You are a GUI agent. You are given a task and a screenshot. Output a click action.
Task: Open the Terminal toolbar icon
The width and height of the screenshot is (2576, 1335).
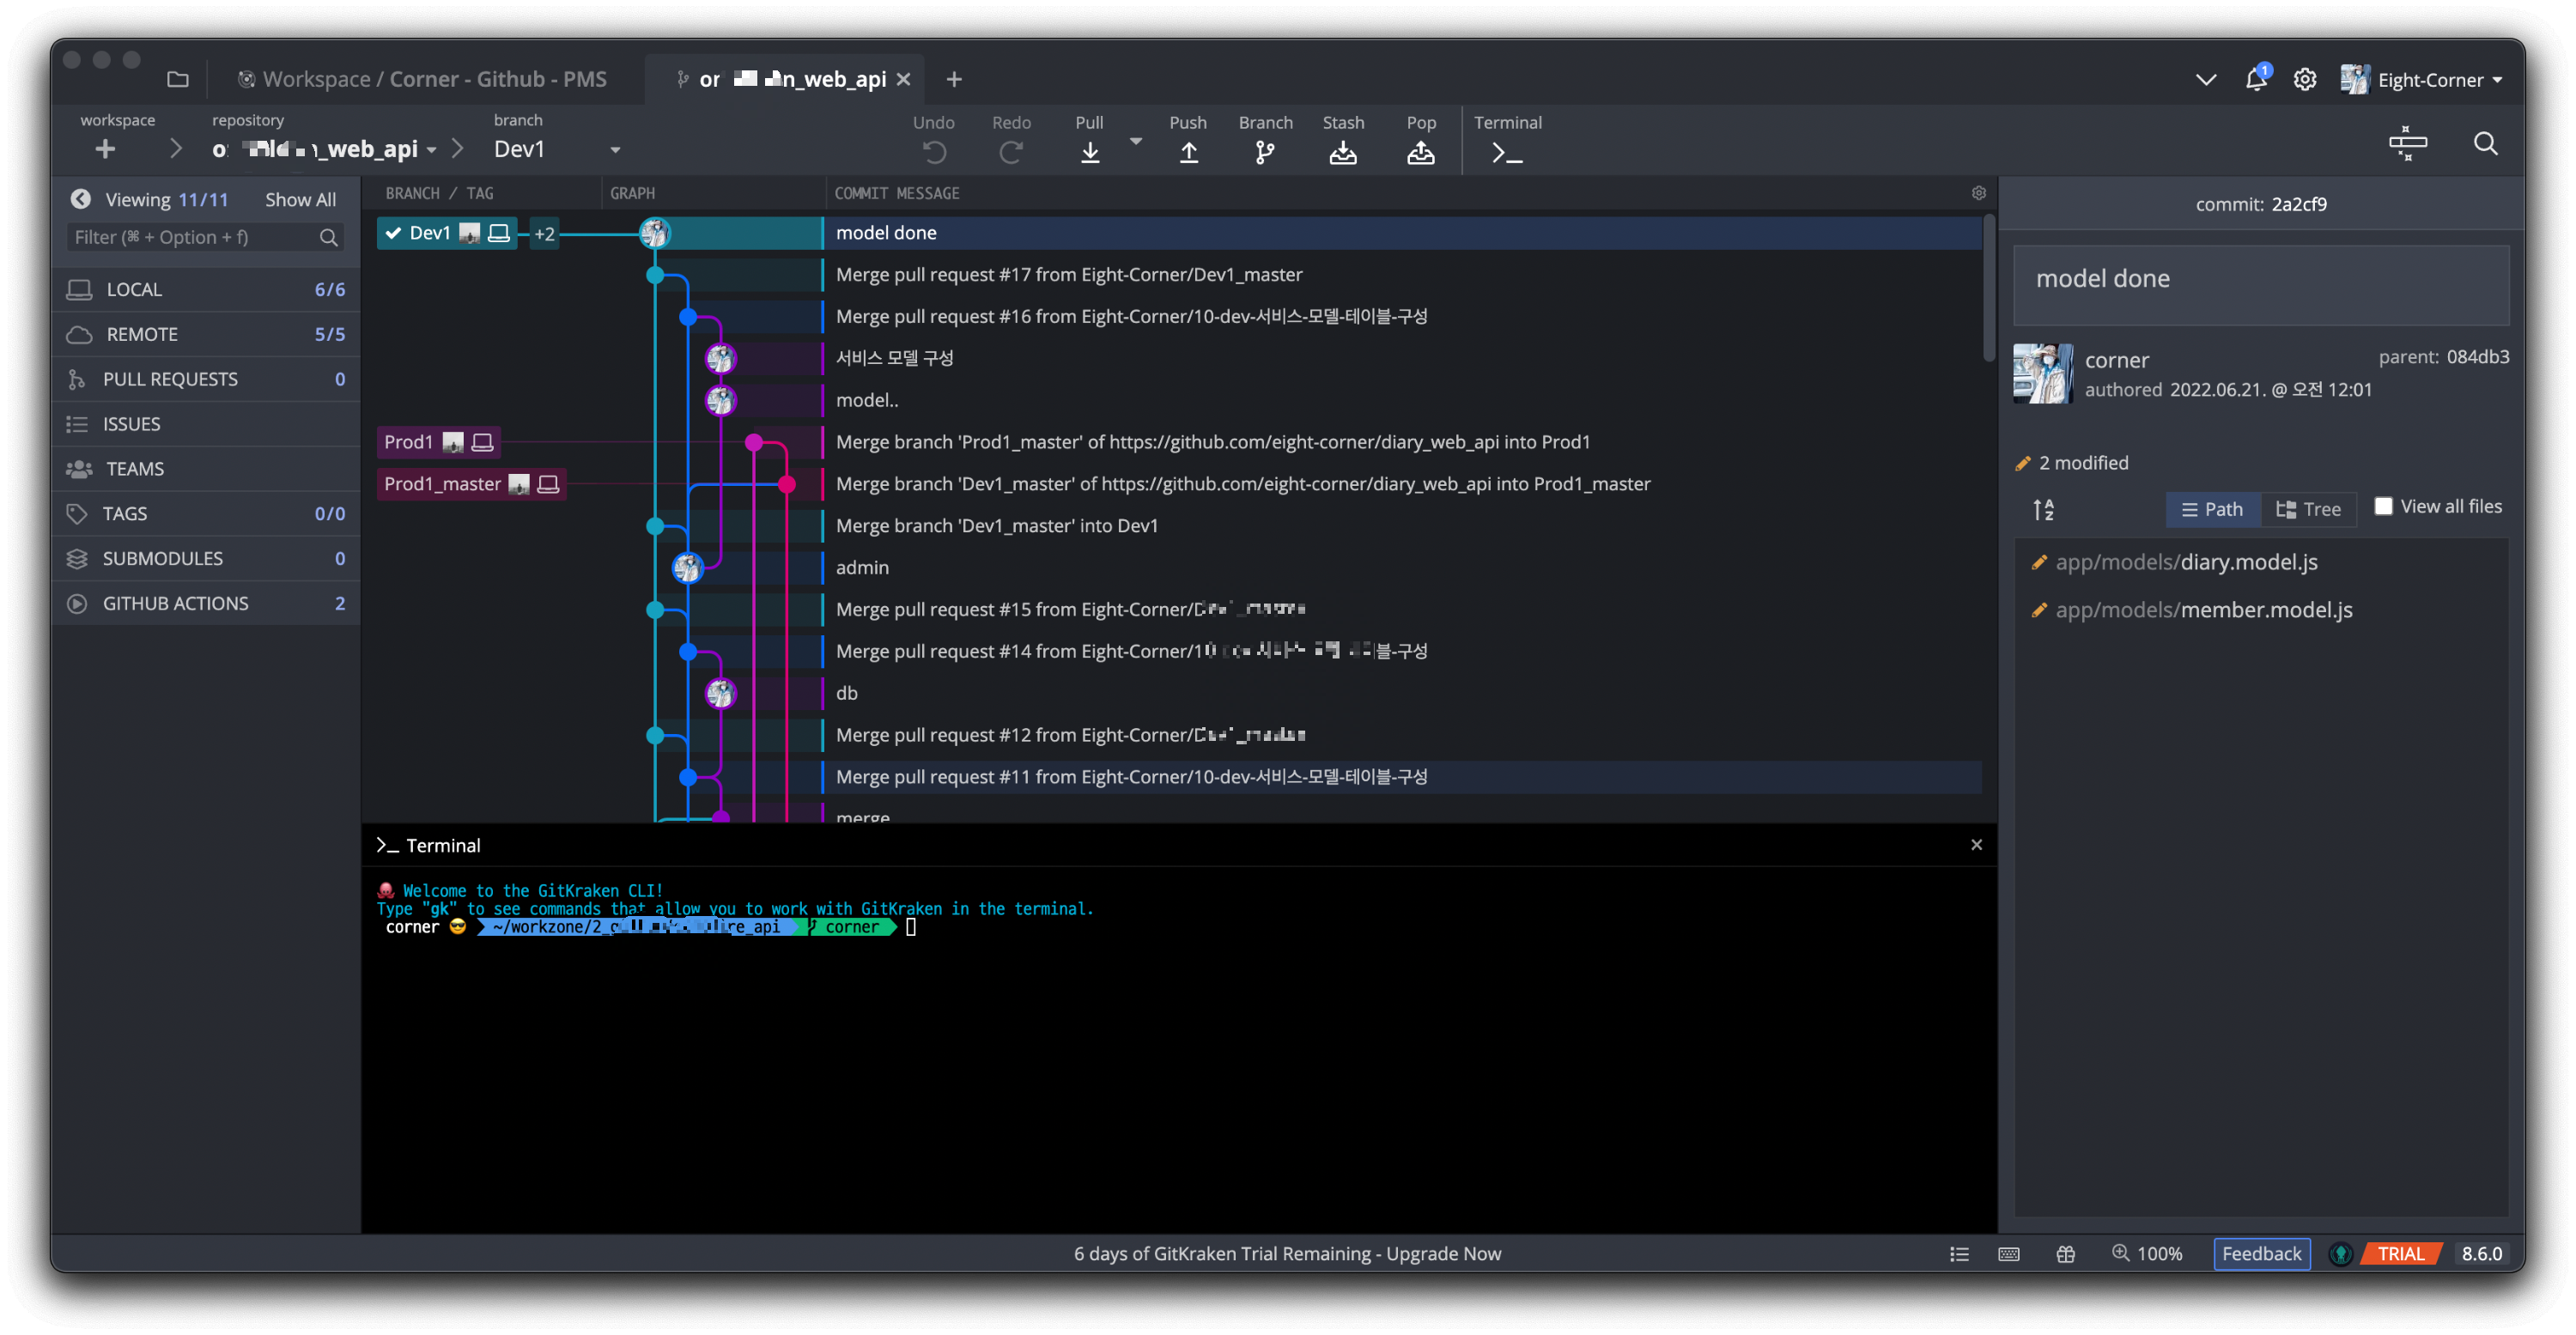[x=1507, y=153]
